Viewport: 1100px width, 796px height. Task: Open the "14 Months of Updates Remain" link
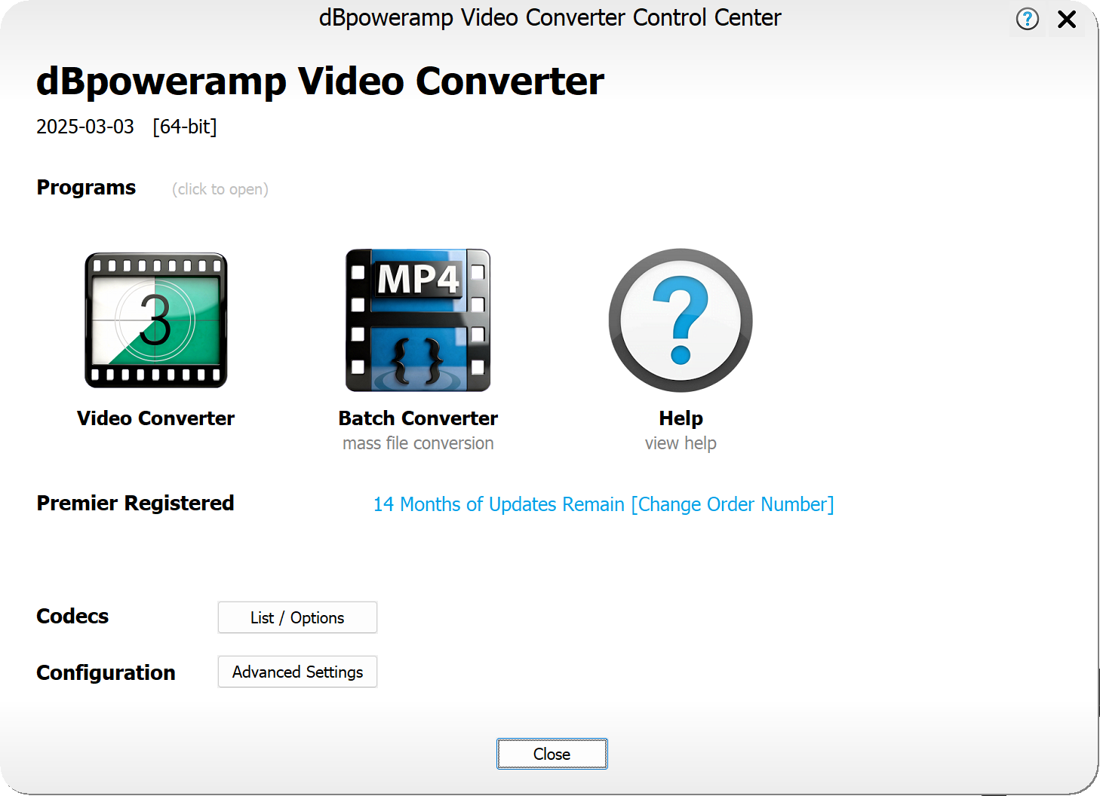(x=499, y=504)
